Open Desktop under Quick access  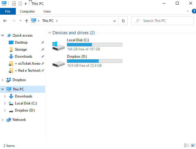pyautogui.click(x=21, y=42)
